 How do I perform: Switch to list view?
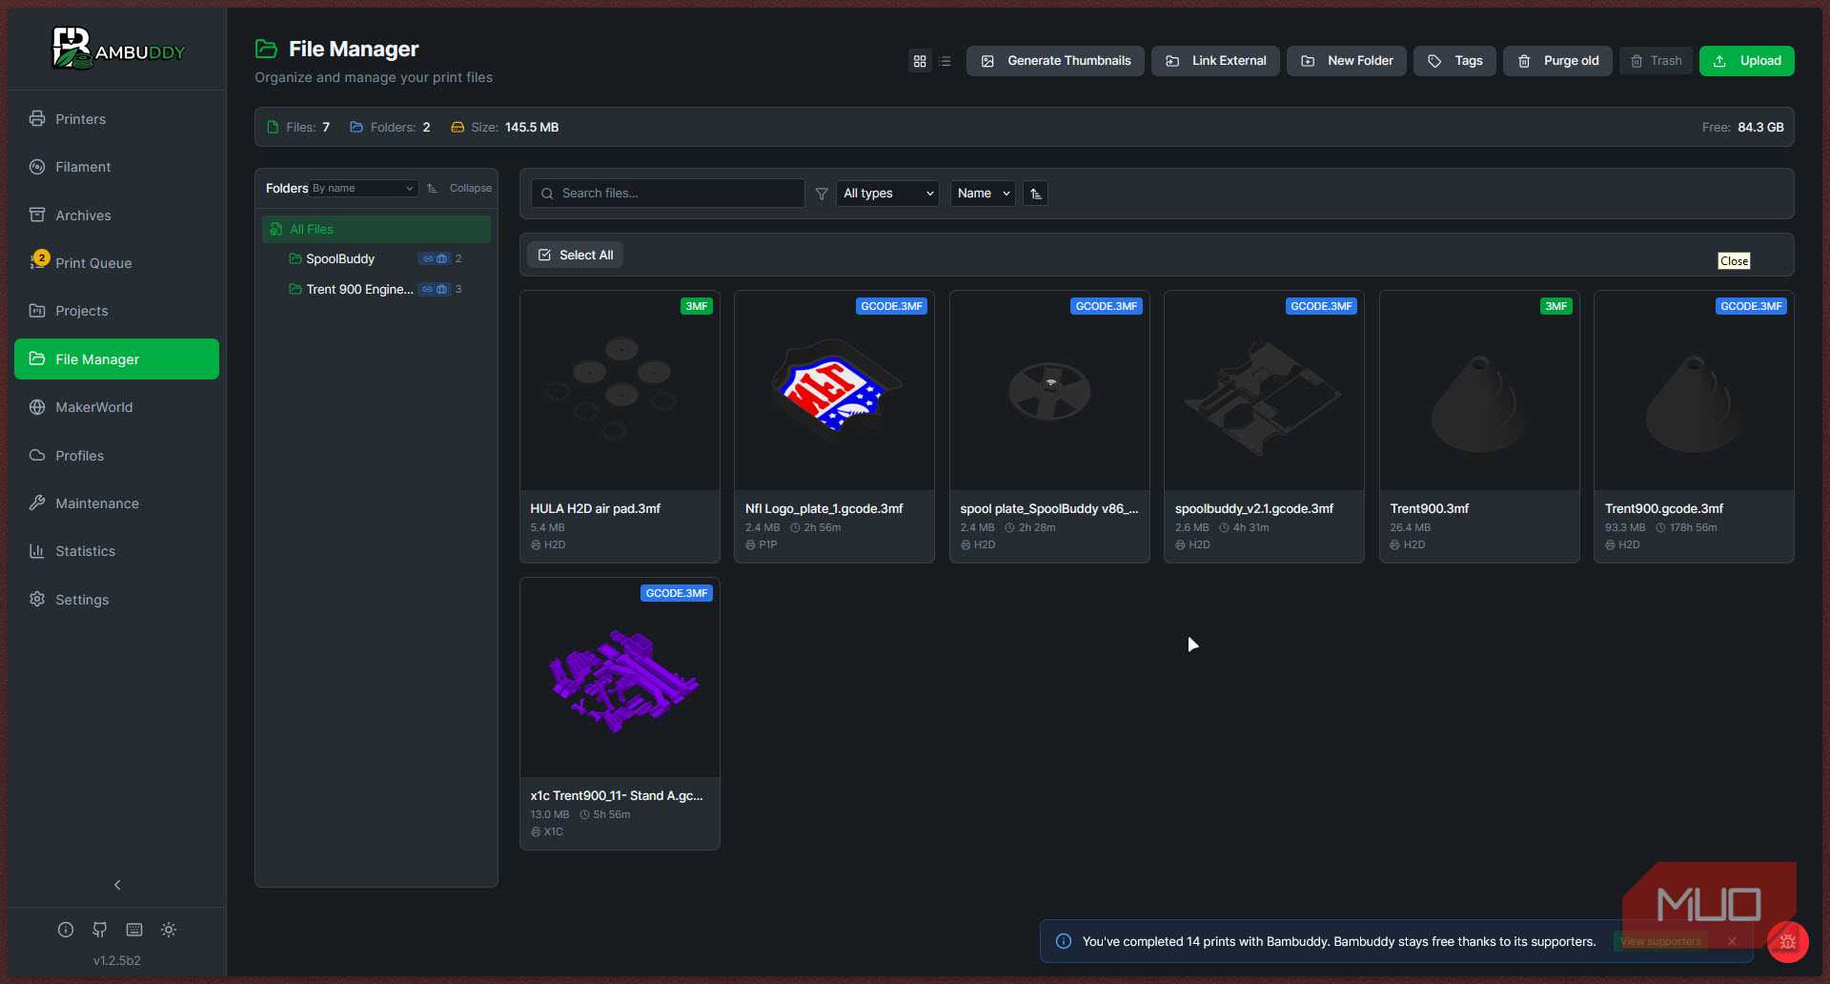[x=945, y=61]
